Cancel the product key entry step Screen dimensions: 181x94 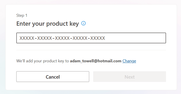(53, 77)
